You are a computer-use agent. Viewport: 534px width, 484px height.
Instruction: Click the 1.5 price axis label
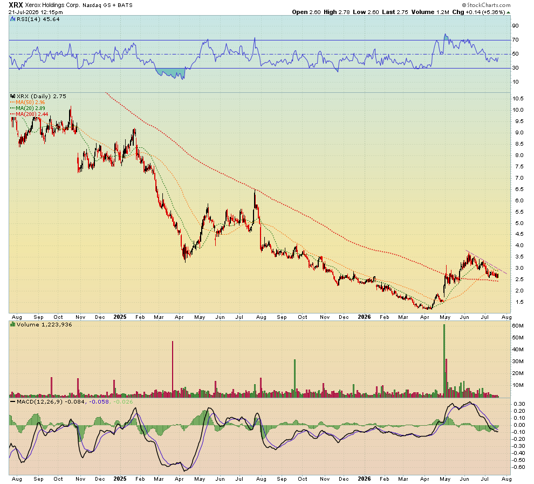519,302
